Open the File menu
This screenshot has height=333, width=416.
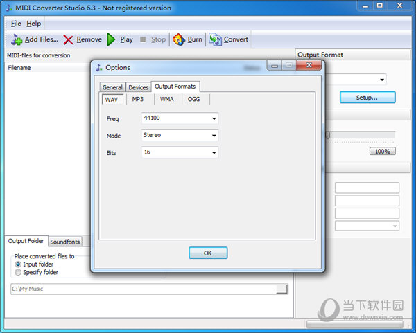[x=16, y=24]
